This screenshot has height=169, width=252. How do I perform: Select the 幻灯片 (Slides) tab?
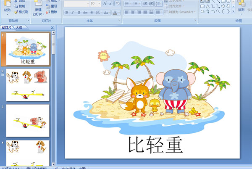coord(7,28)
